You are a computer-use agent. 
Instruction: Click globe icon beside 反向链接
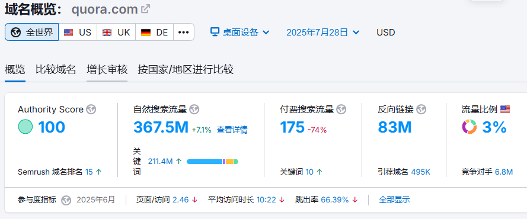click(x=421, y=109)
